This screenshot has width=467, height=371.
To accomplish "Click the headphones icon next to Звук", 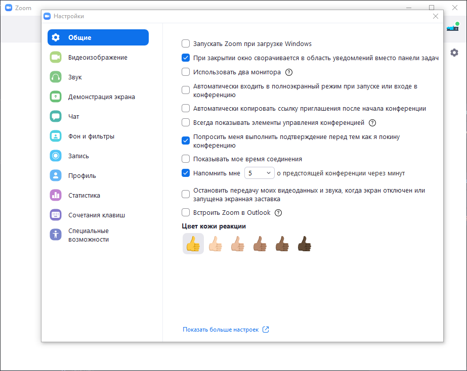I will tap(56, 77).
